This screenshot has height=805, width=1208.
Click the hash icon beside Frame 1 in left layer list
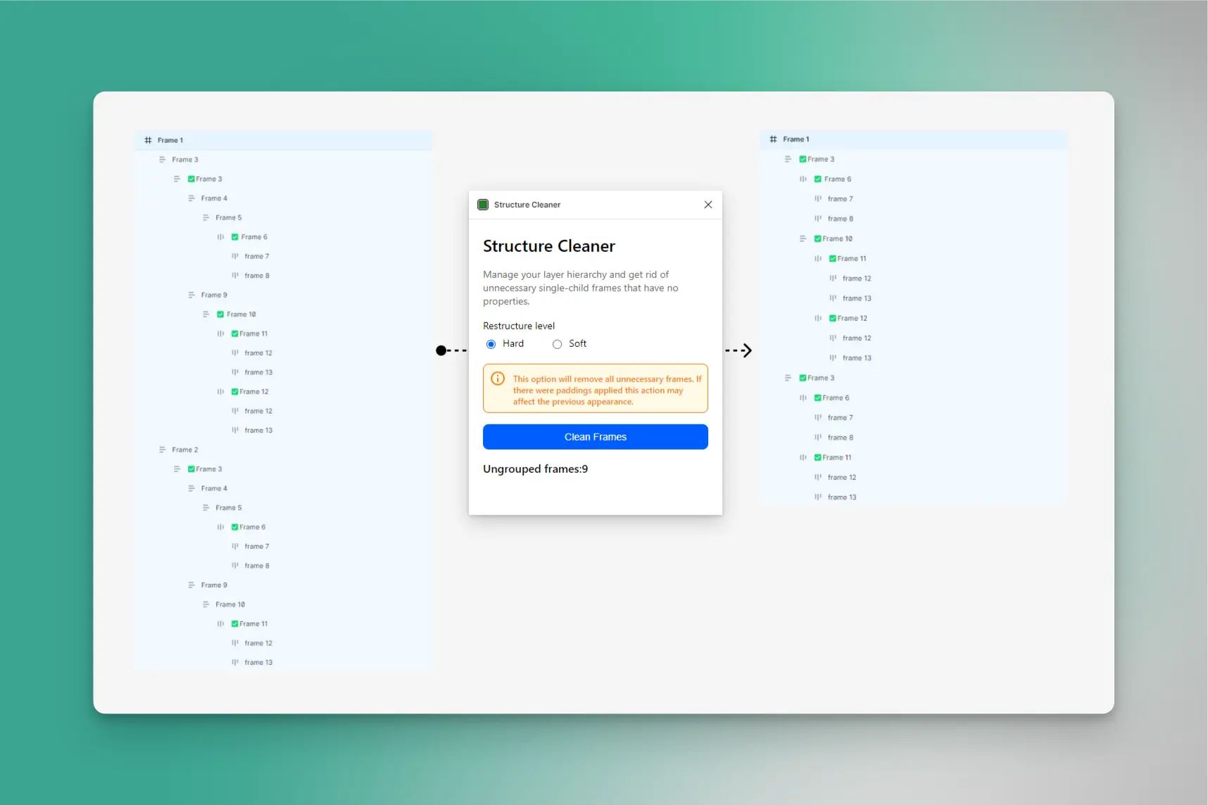(148, 140)
